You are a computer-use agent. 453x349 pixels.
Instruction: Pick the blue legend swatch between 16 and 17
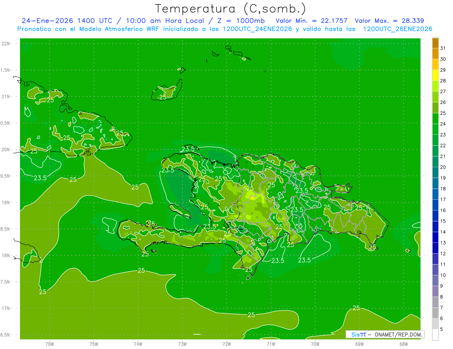435,205
